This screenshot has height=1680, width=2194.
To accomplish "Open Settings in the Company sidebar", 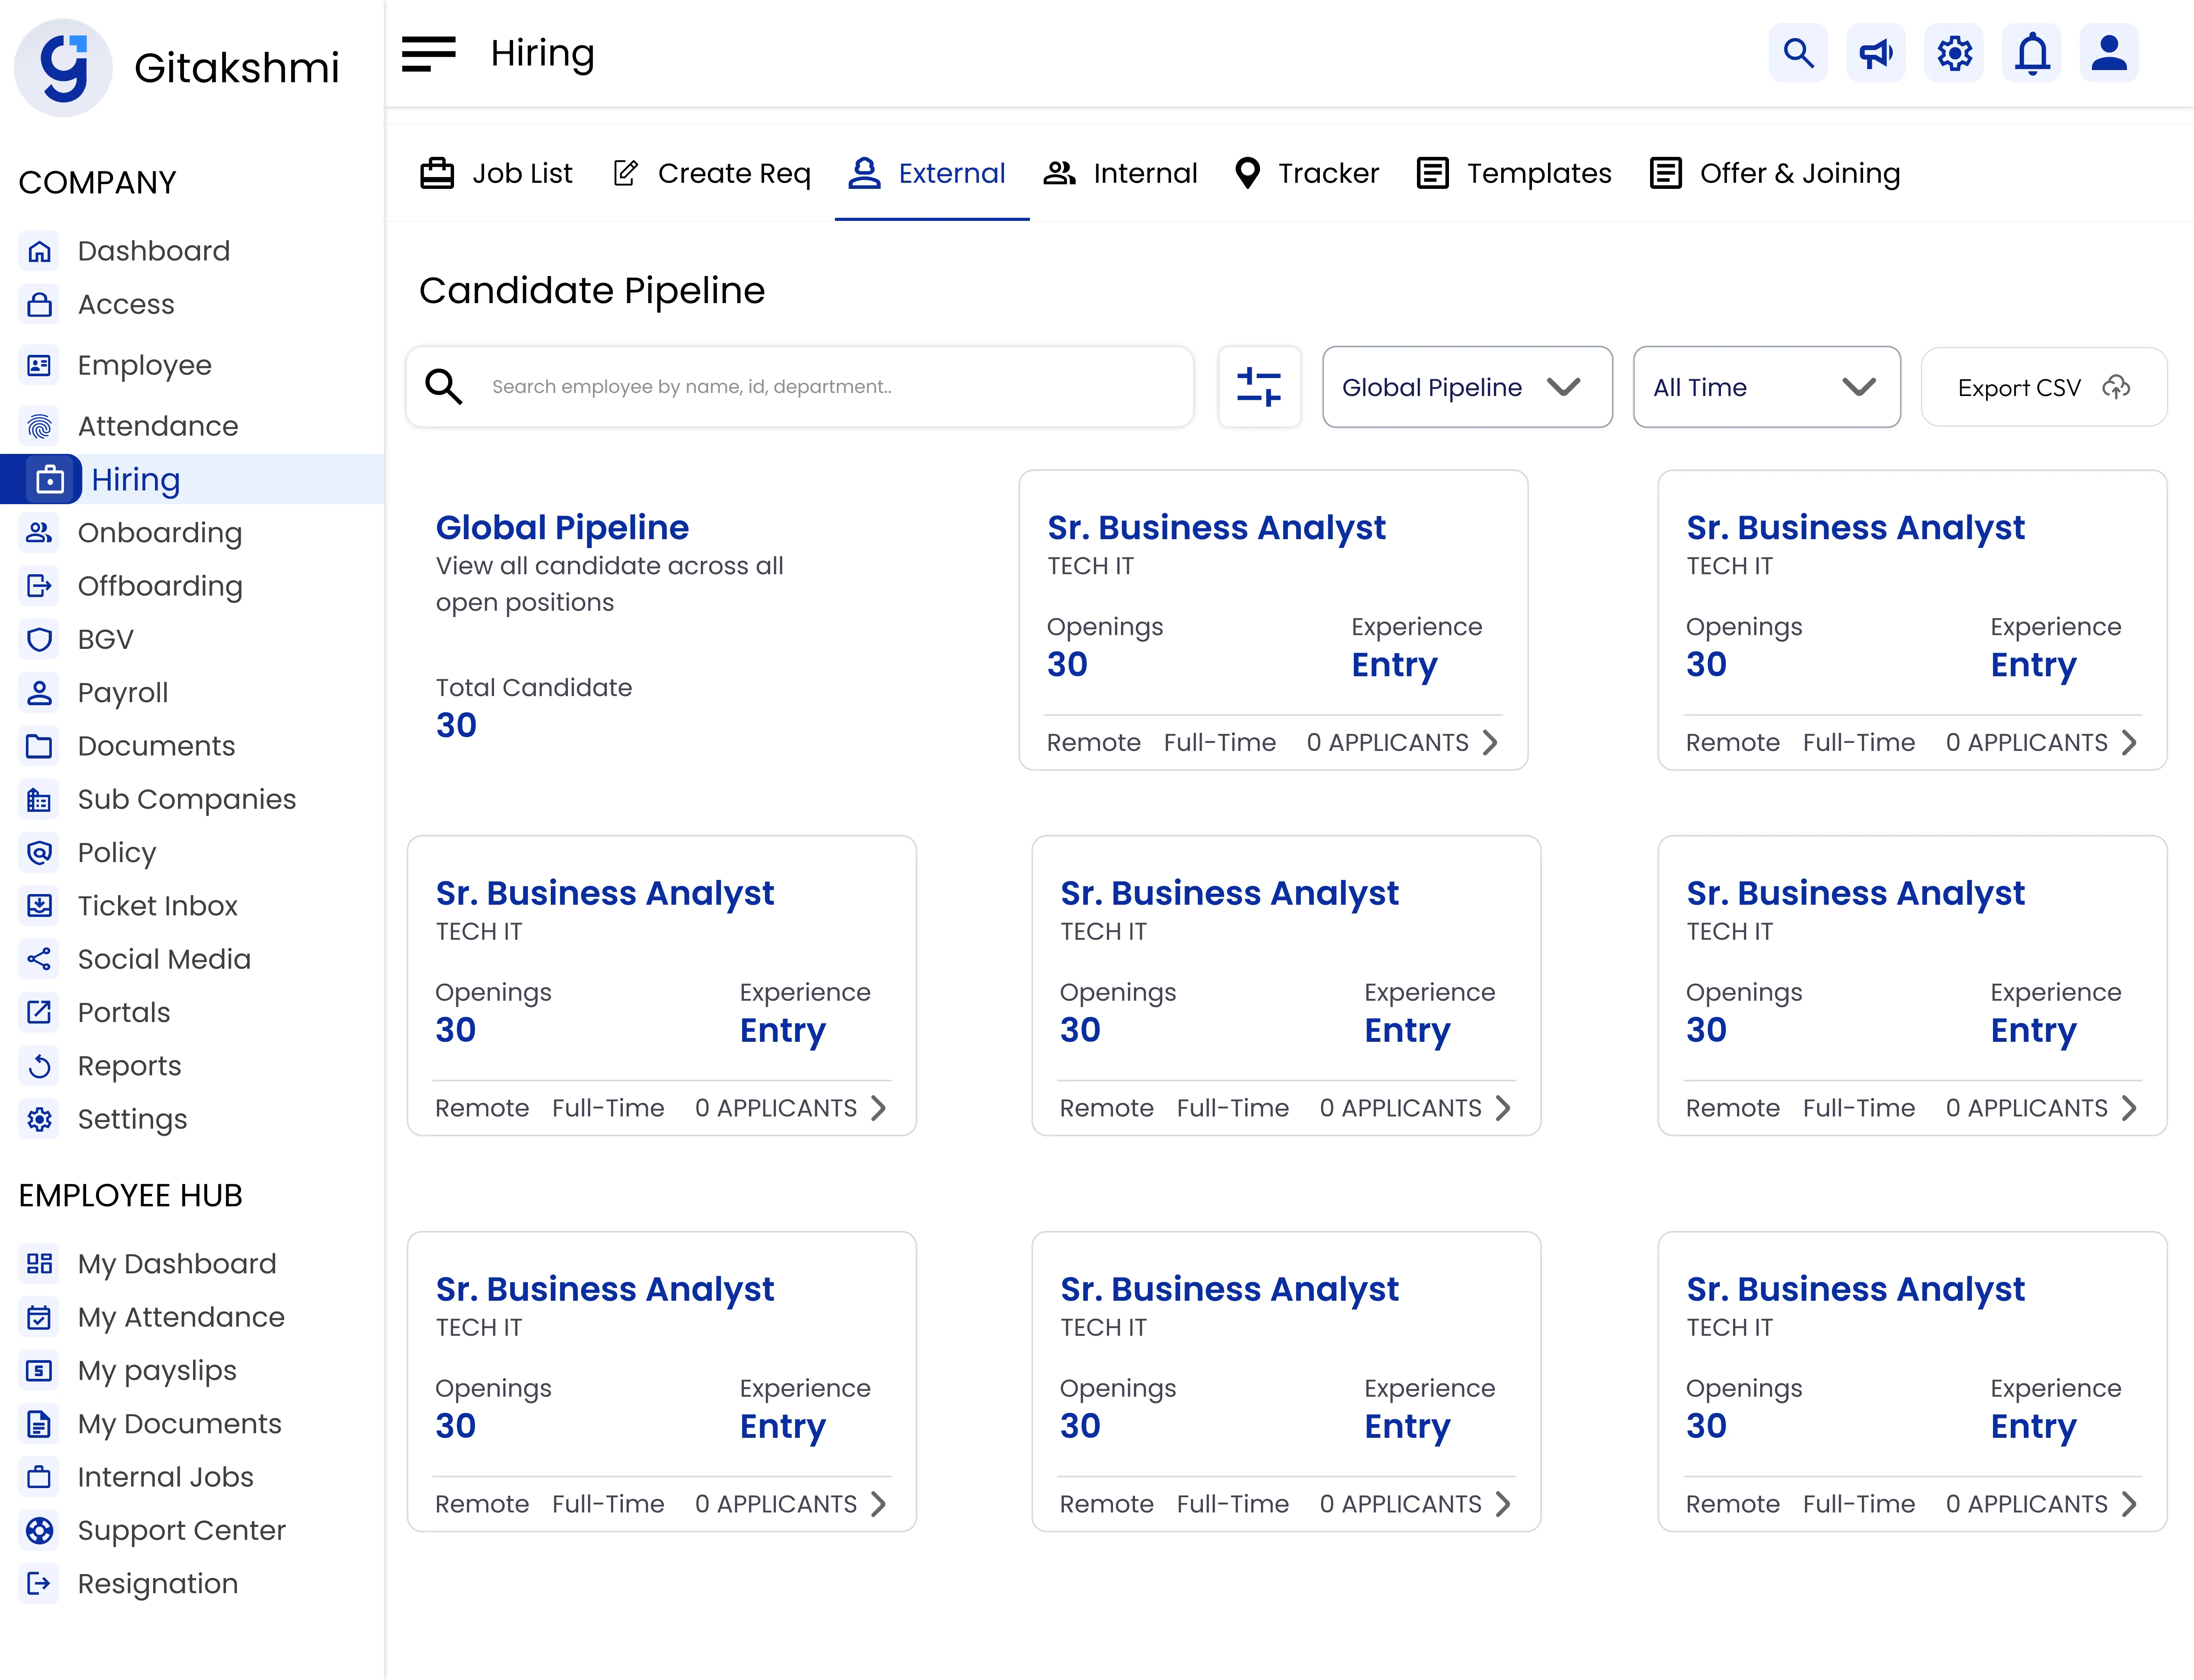I will coord(133,1119).
